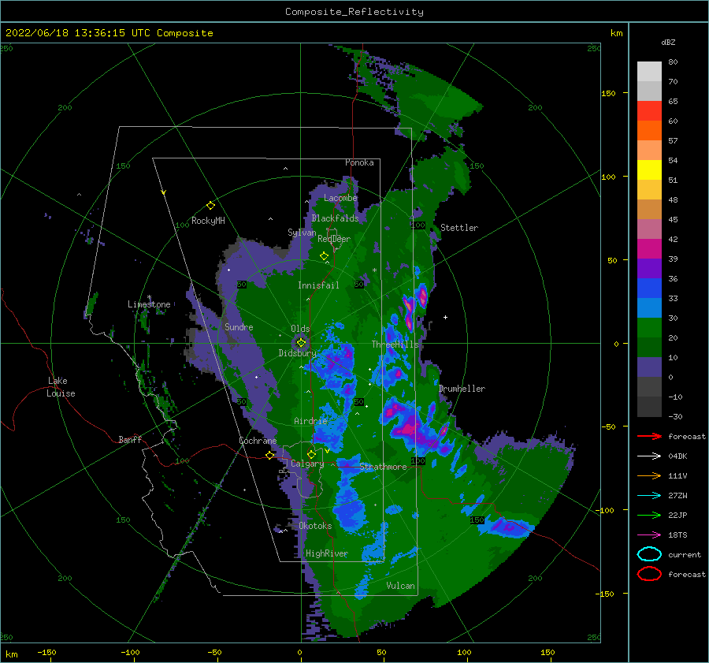
Task: Click the Blackfalds town label
Action: coord(335,218)
